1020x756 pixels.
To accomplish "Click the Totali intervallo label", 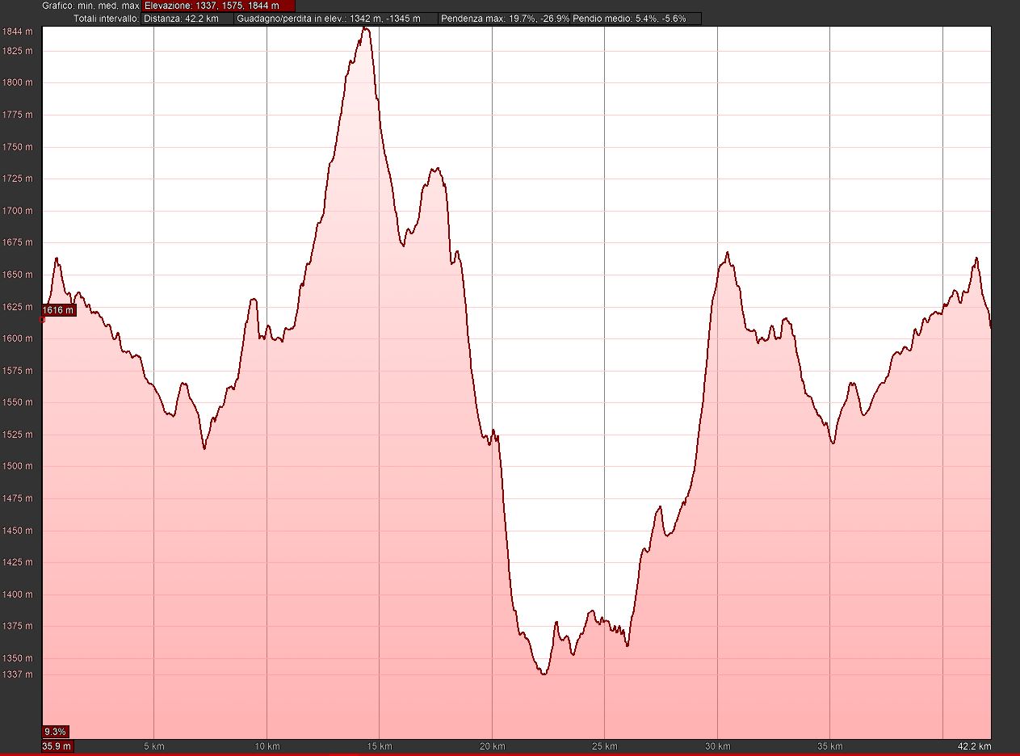I will pos(105,18).
